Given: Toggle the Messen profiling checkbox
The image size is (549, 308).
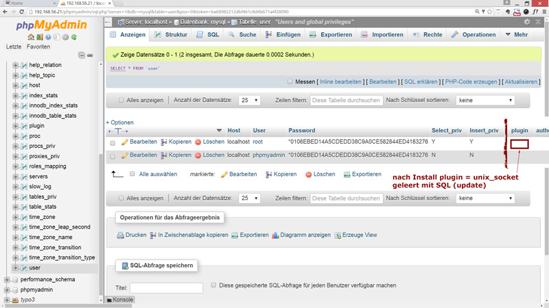Looking at the screenshot, I should [290, 81].
